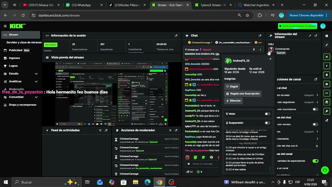Viewport: 332px width, 187px height.
Task: Open the green support headset button
Action: (325, 170)
